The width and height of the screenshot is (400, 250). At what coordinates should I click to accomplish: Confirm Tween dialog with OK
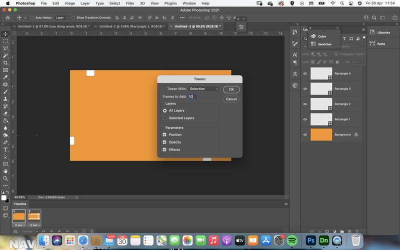tap(231, 89)
